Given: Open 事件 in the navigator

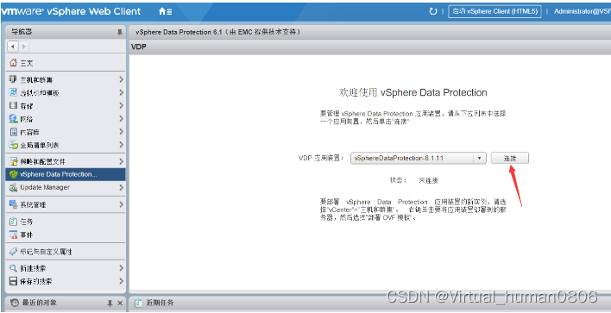Looking at the screenshot, I should click(x=66, y=235).
